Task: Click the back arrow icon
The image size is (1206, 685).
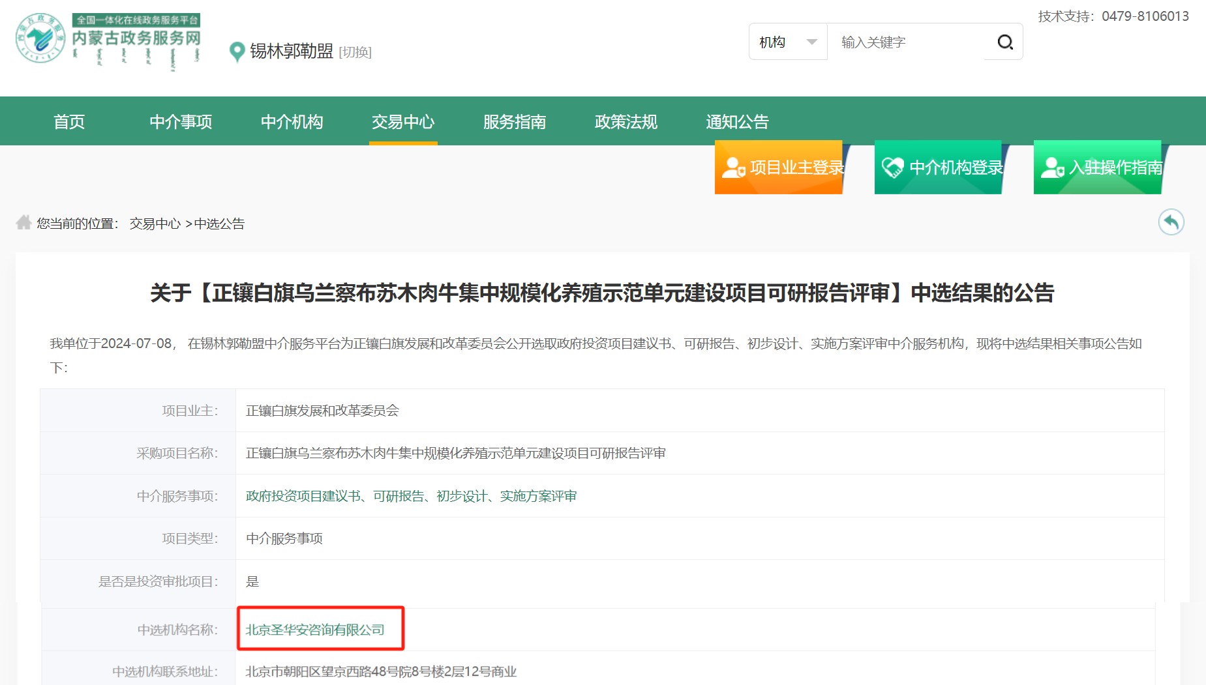Action: pyautogui.click(x=1171, y=222)
